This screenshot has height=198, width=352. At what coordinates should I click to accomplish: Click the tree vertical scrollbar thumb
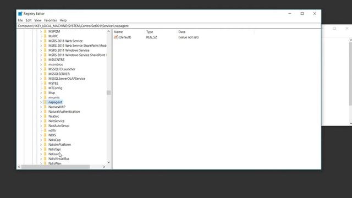pyautogui.click(x=109, y=93)
